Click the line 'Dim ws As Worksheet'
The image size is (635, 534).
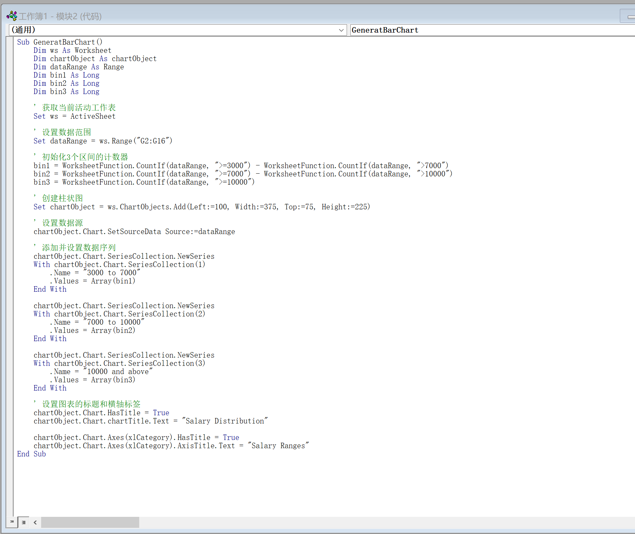click(72, 50)
